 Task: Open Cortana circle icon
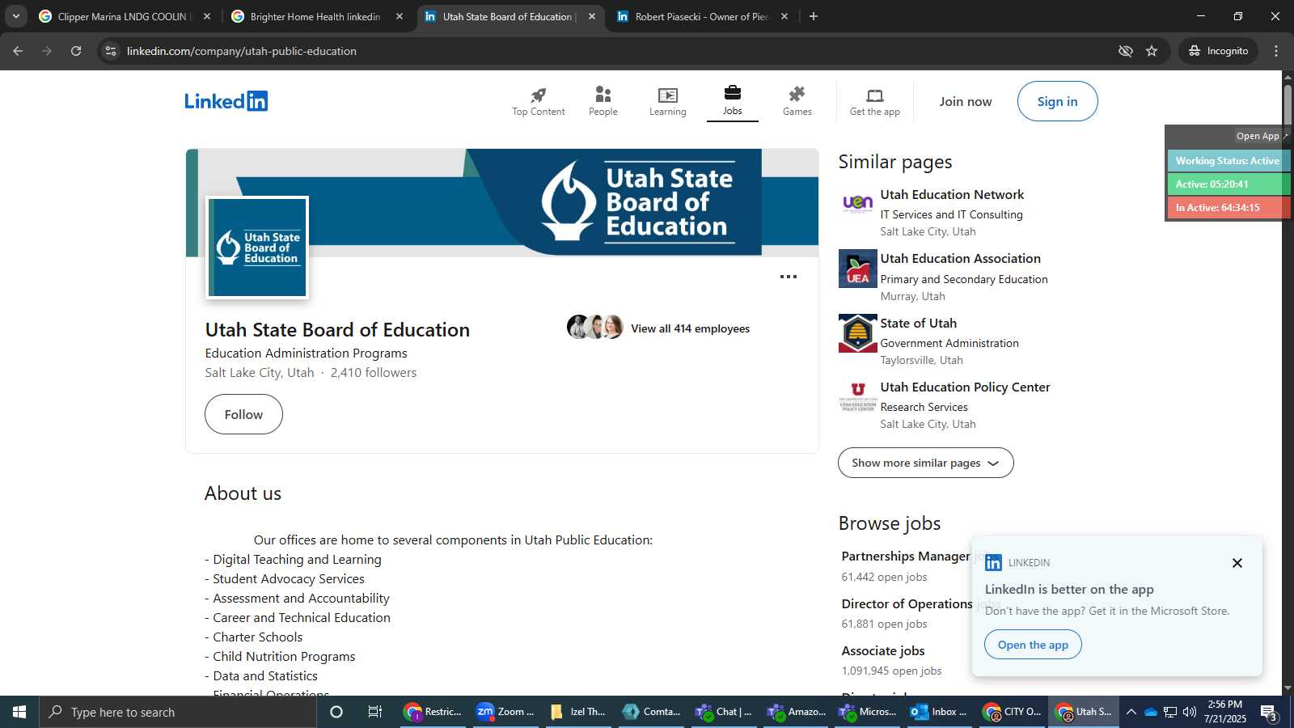tap(336, 712)
